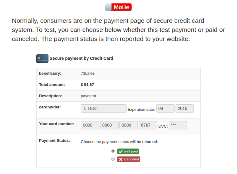This screenshot has width=238, height=174.
Task: Click the expiration month field showing 08
Action: click(x=165, y=109)
